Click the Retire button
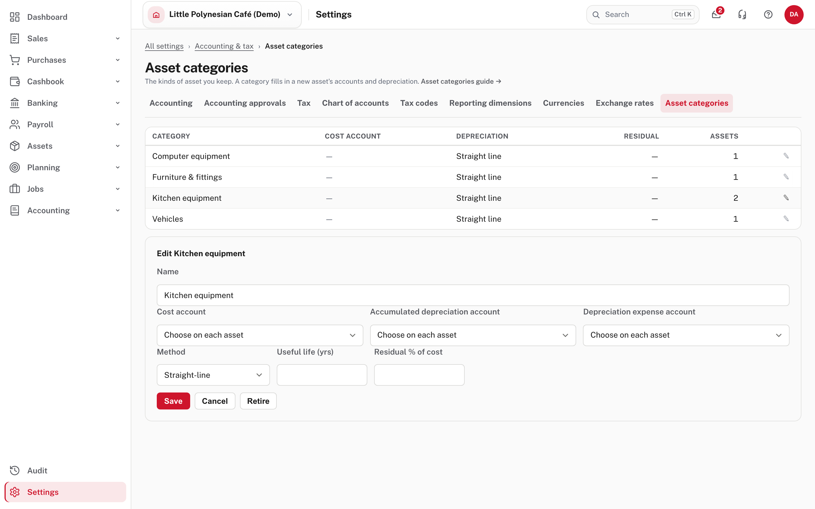 point(258,401)
